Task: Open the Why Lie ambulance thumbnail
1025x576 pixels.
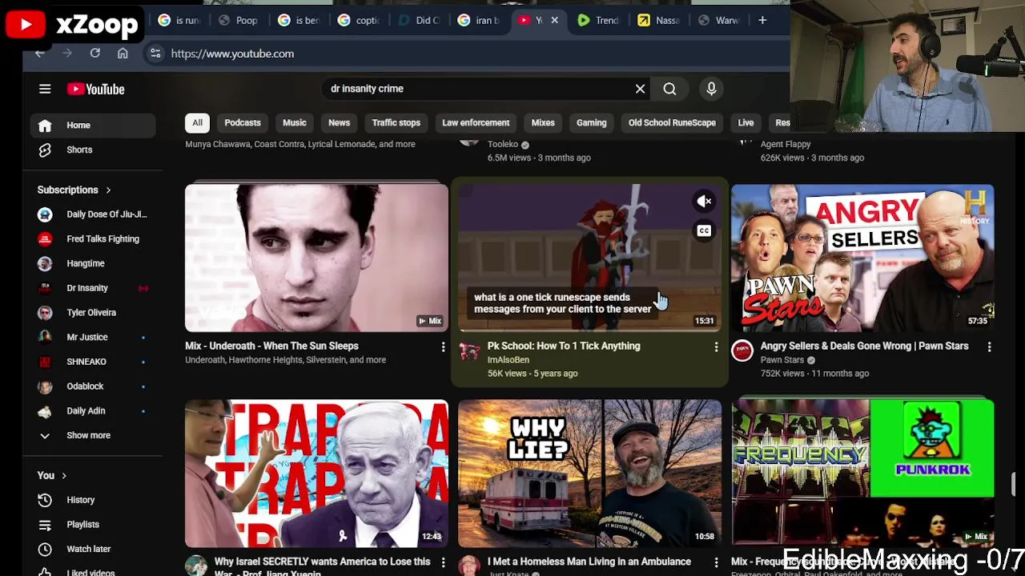Action: tap(589, 474)
